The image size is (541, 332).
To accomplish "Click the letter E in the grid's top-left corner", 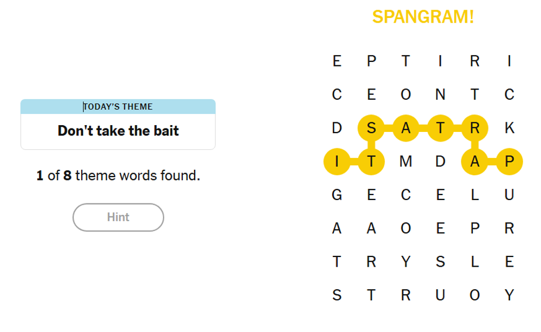I will click(x=337, y=61).
